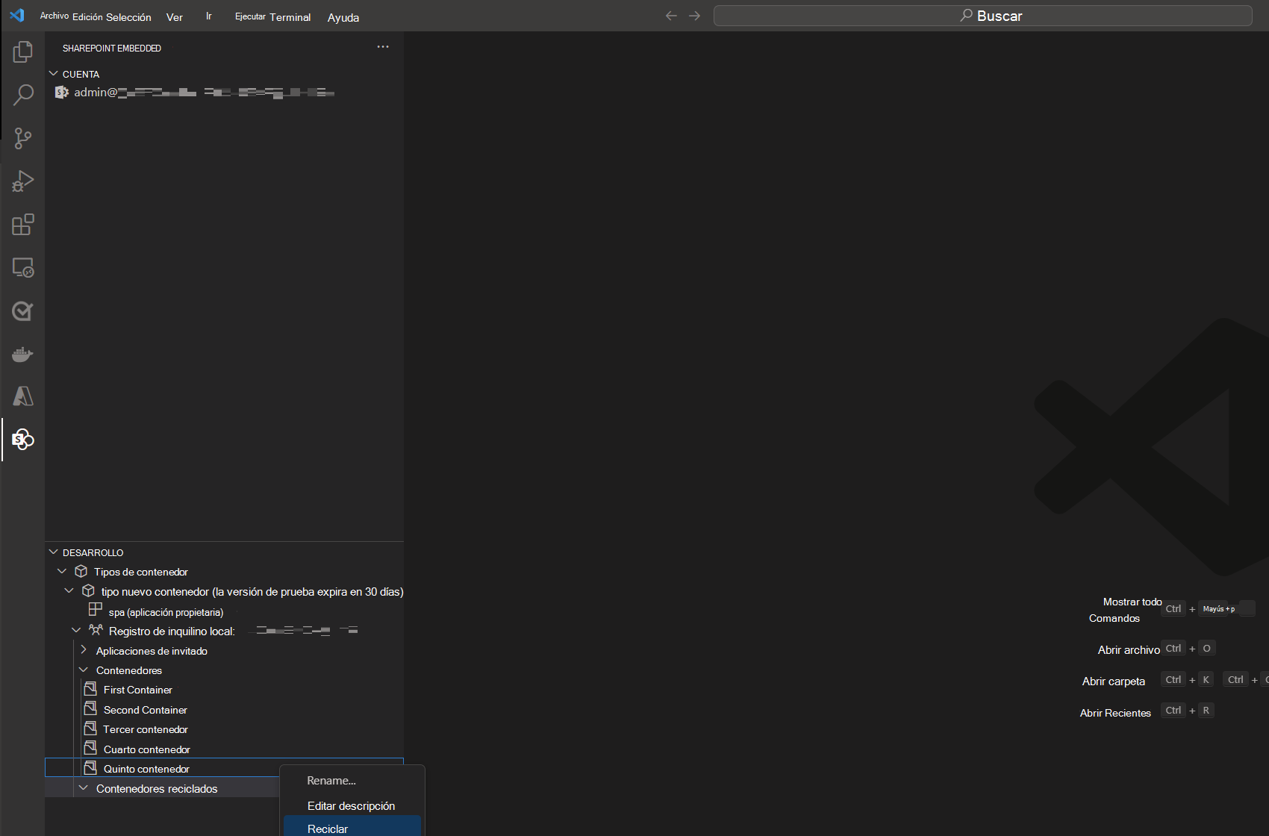The image size is (1269, 836).
Task: Open the Extensions view
Action: click(23, 225)
